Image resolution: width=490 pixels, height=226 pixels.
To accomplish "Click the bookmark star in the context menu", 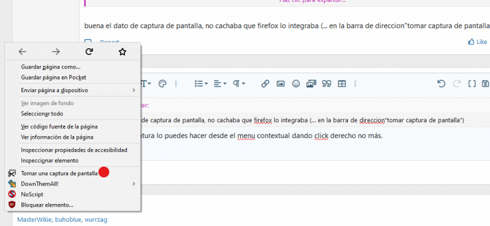I will (123, 52).
